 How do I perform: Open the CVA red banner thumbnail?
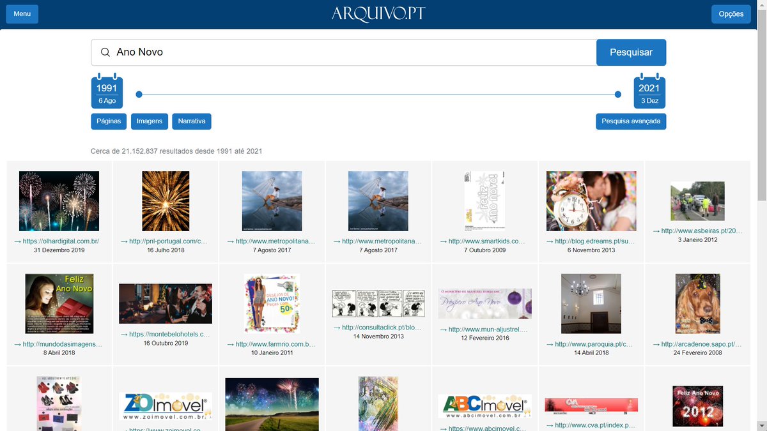[x=591, y=405]
